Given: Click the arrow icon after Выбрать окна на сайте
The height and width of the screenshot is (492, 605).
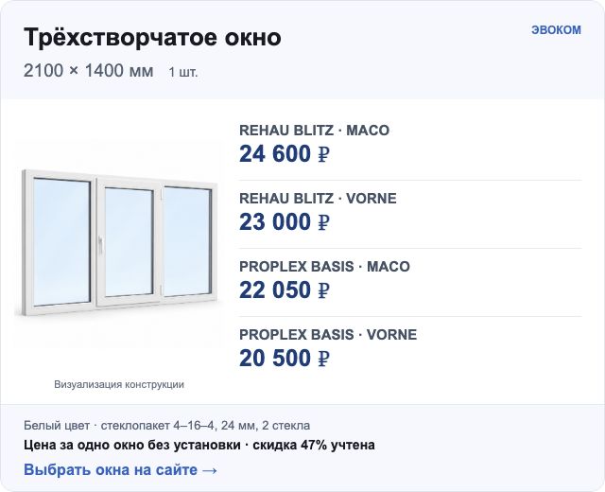Looking at the screenshot, I should click(x=210, y=470).
